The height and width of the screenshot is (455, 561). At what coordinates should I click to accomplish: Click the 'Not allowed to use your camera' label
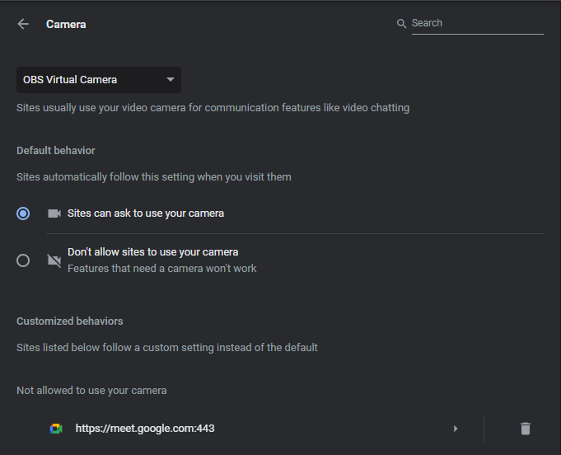(x=91, y=390)
